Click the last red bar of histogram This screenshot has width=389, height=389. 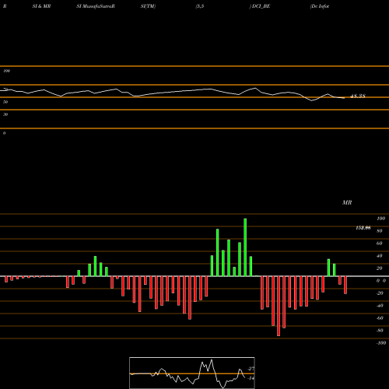click(x=345, y=285)
